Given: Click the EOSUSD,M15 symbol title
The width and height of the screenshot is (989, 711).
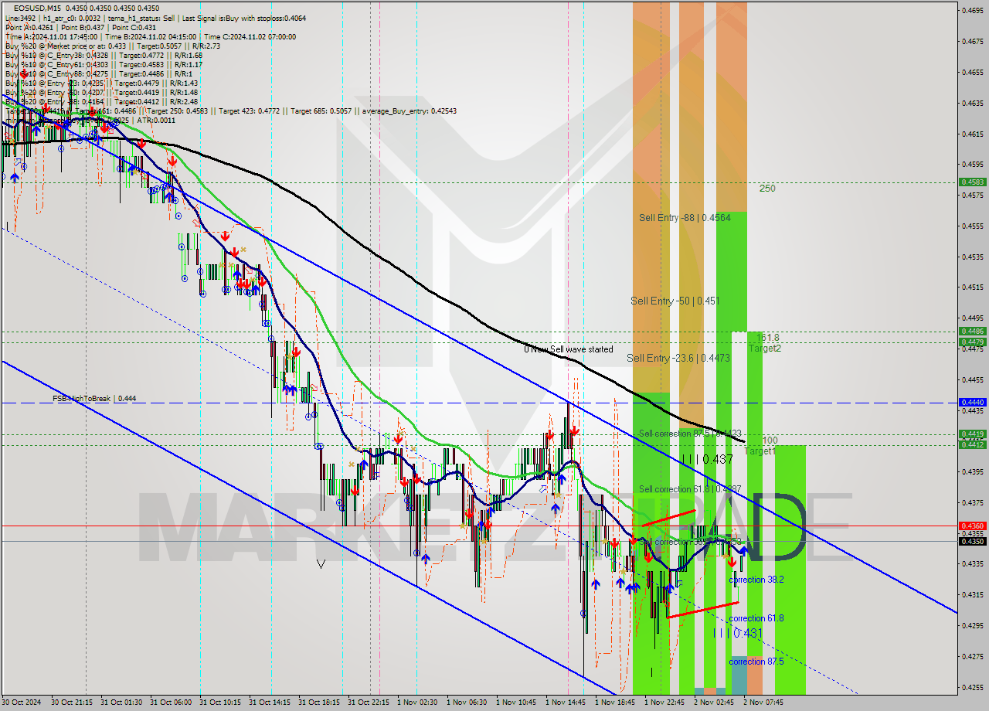Looking at the screenshot, I should tap(36, 8).
